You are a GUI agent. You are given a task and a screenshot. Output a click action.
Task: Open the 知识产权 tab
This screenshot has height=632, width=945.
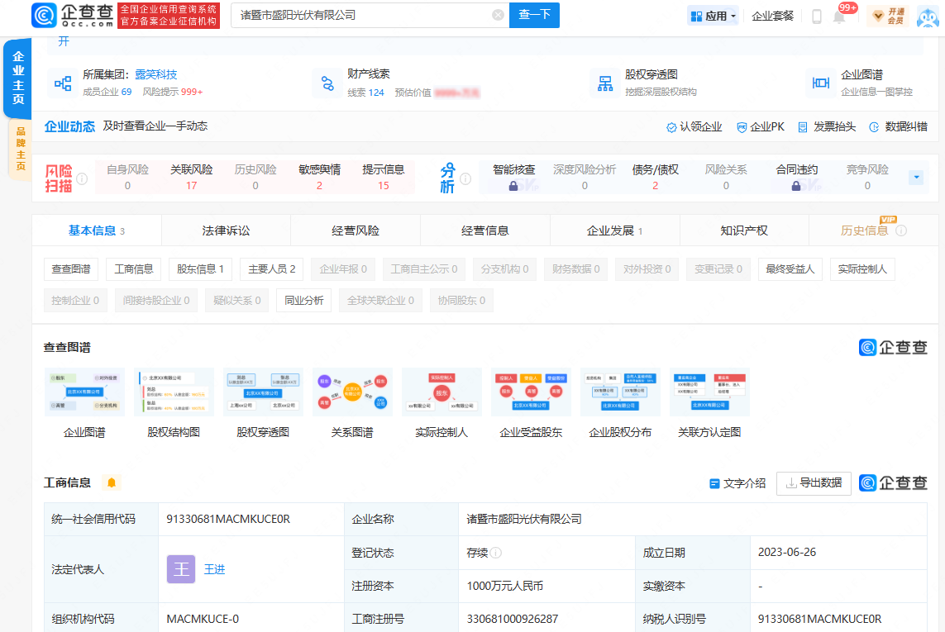[744, 230]
